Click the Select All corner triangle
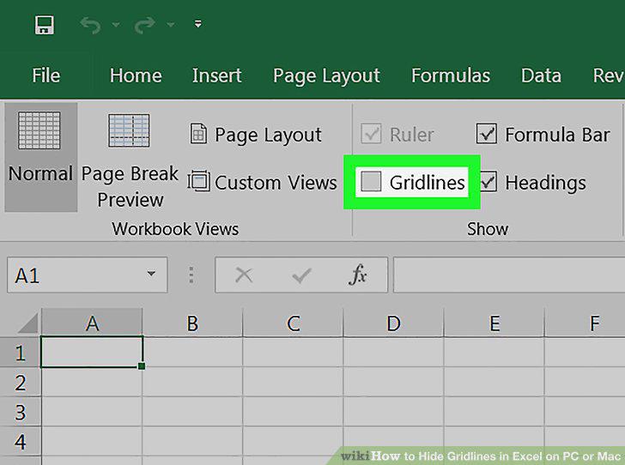The image size is (625, 465). coord(27,323)
